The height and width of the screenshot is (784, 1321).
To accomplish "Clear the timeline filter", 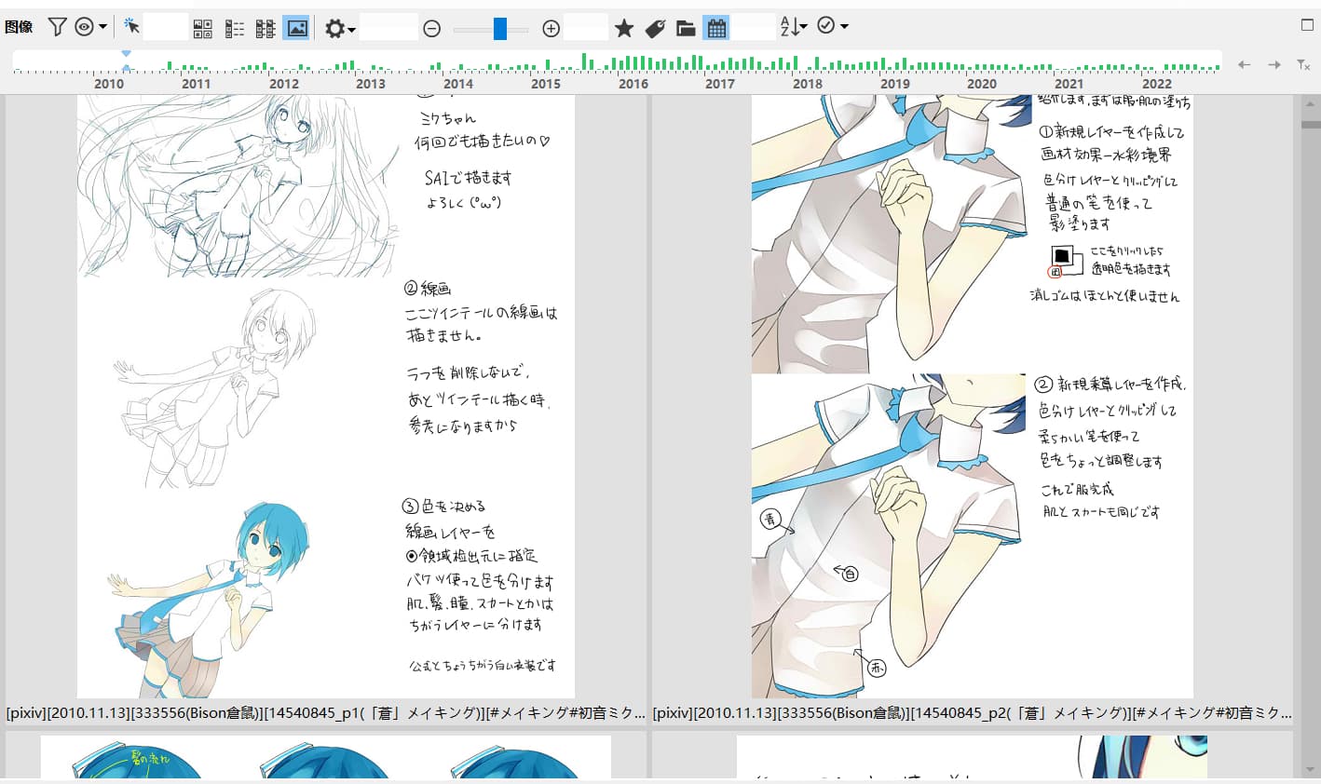I will point(1303,64).
